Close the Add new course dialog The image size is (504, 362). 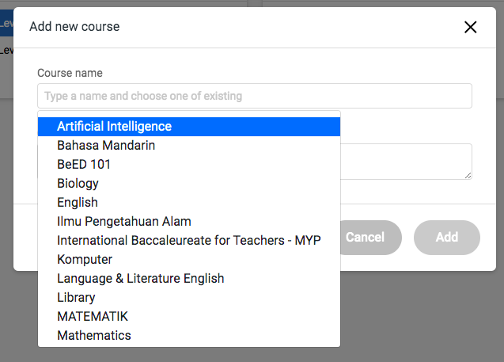tap(470, 27)
